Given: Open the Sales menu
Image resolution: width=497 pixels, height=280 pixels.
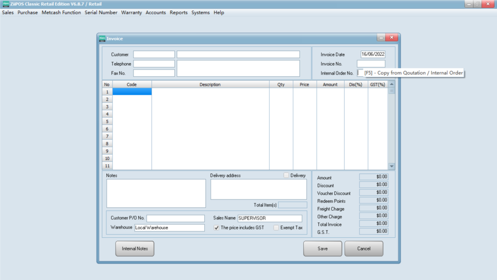Looking at the screenshot, I should coord(8,13).
